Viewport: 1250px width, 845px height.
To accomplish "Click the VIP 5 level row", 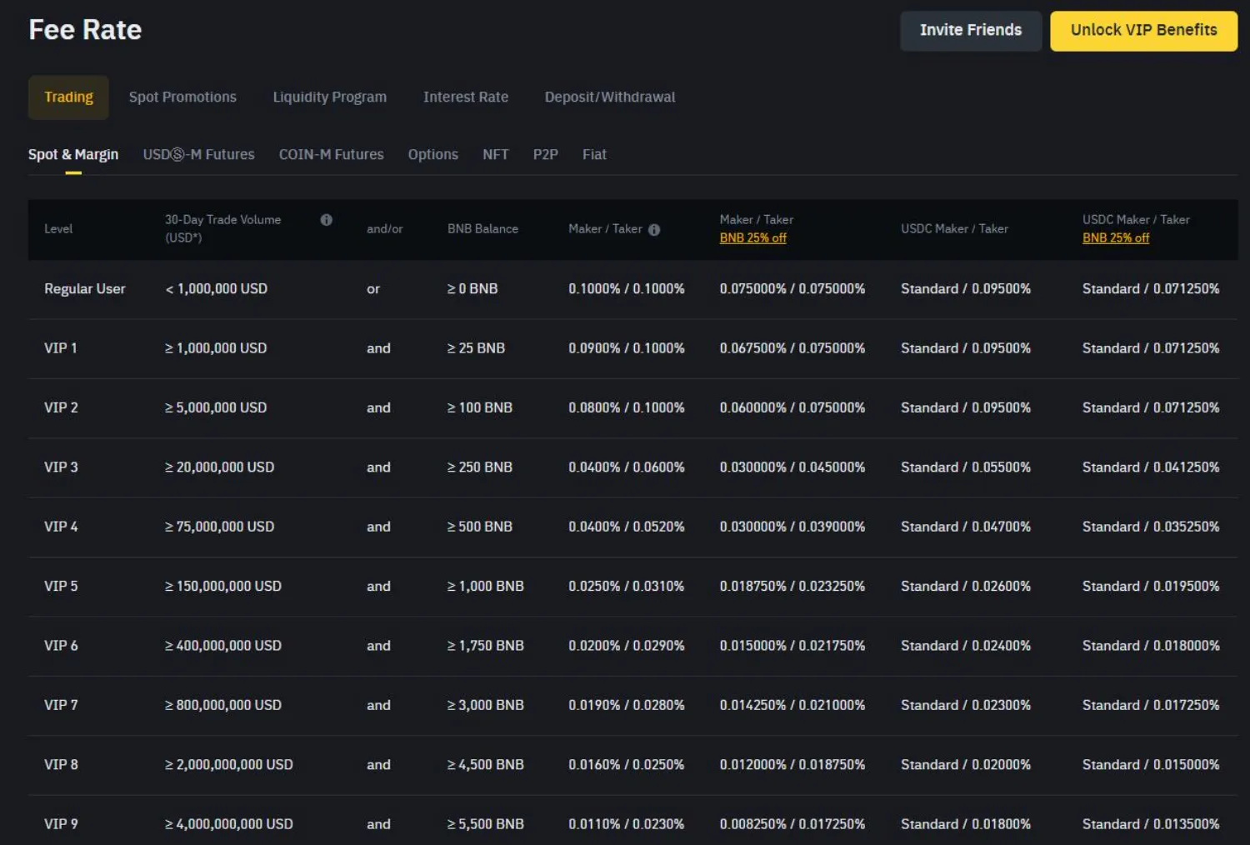I will click(61, 587).
